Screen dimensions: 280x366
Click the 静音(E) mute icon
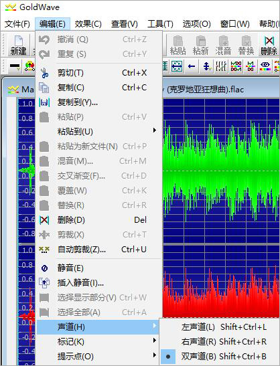[44, 268]
